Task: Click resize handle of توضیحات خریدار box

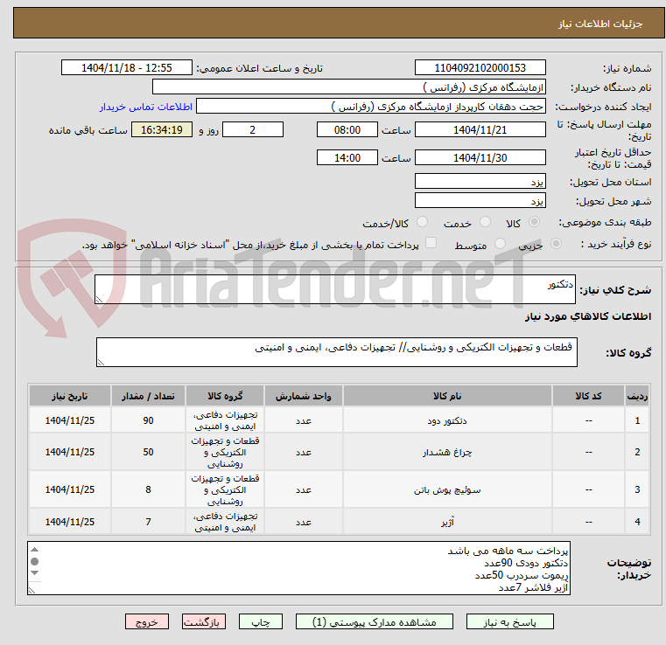Action: pos(32,590)
